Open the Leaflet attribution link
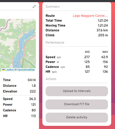The width and height of the screenshot is (115, 129). click(9, 70)
